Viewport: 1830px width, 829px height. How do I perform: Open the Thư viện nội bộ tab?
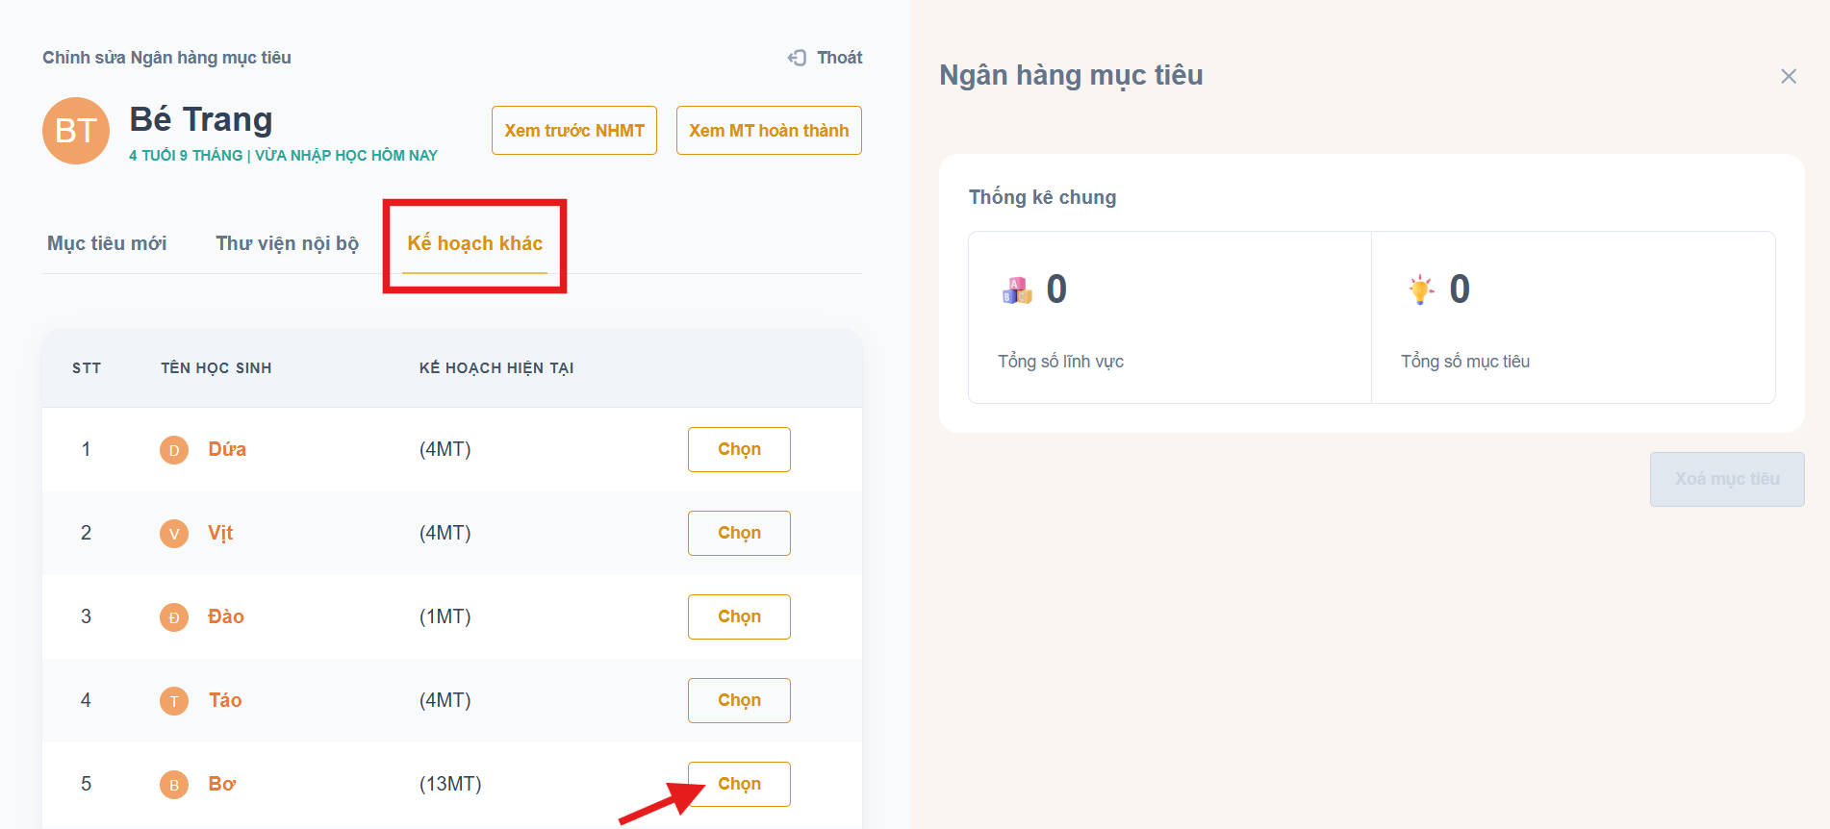pyautogui.click(x=287, y=243)
